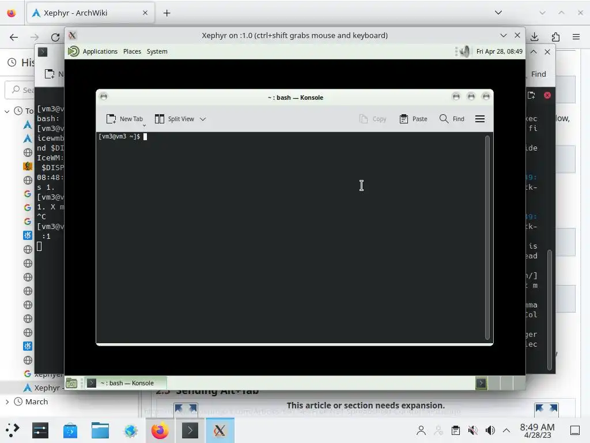
Task: Click the muted audio tray icon
Action: [x=472, y=430]
